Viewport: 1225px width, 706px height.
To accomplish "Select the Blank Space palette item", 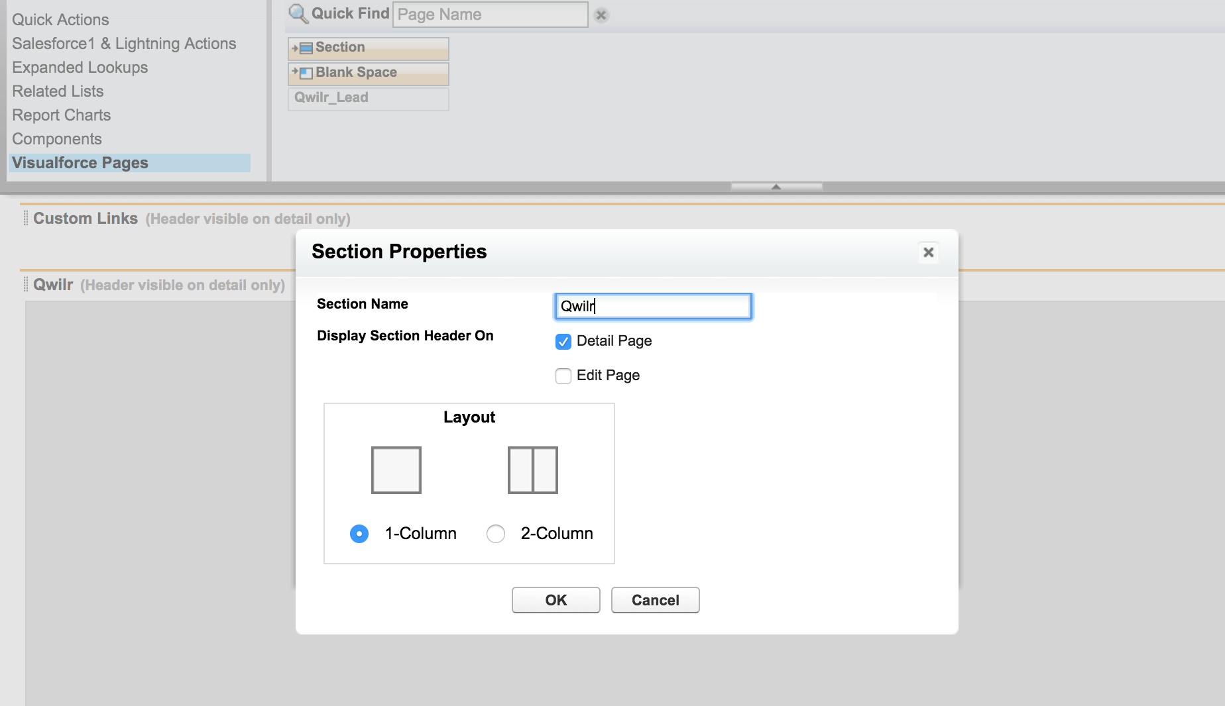I will tap(369, 73).
